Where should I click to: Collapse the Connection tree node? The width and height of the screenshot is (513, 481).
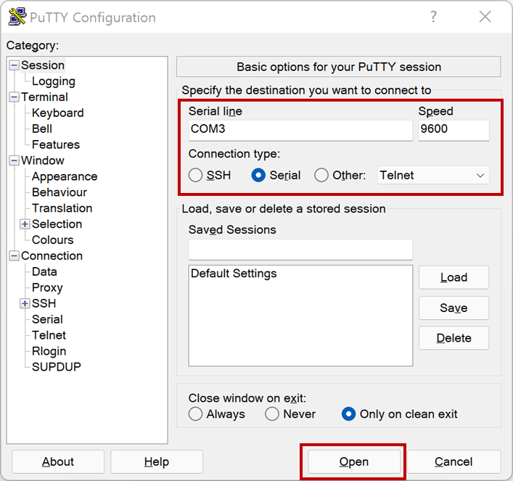click(x=14, y=256)
